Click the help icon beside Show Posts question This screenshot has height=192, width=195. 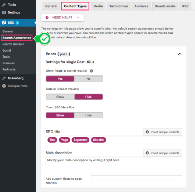[91, 71]
